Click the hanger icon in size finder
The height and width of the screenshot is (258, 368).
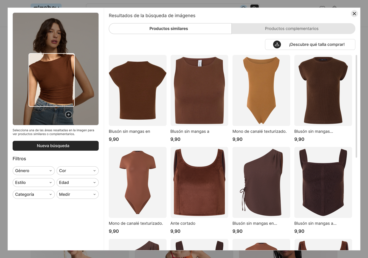pos(277,45)
